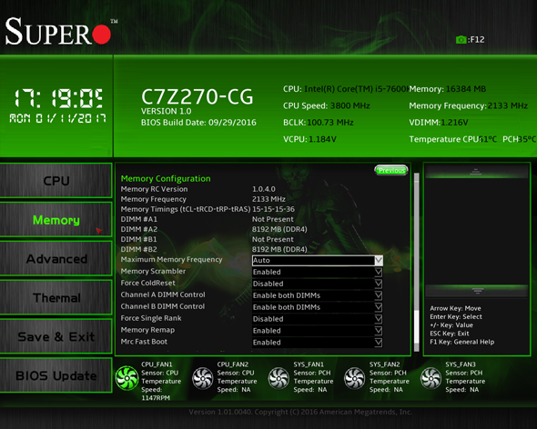This screenshot has width=537, height=429.
Task: Click the SYS_FAN3 fan icon
Action: (x=431, y=378)
